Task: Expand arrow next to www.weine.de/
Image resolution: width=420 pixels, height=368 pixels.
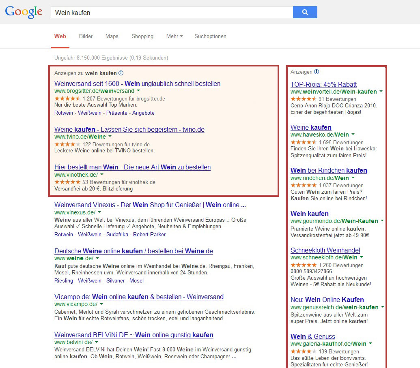Action: 97,258
